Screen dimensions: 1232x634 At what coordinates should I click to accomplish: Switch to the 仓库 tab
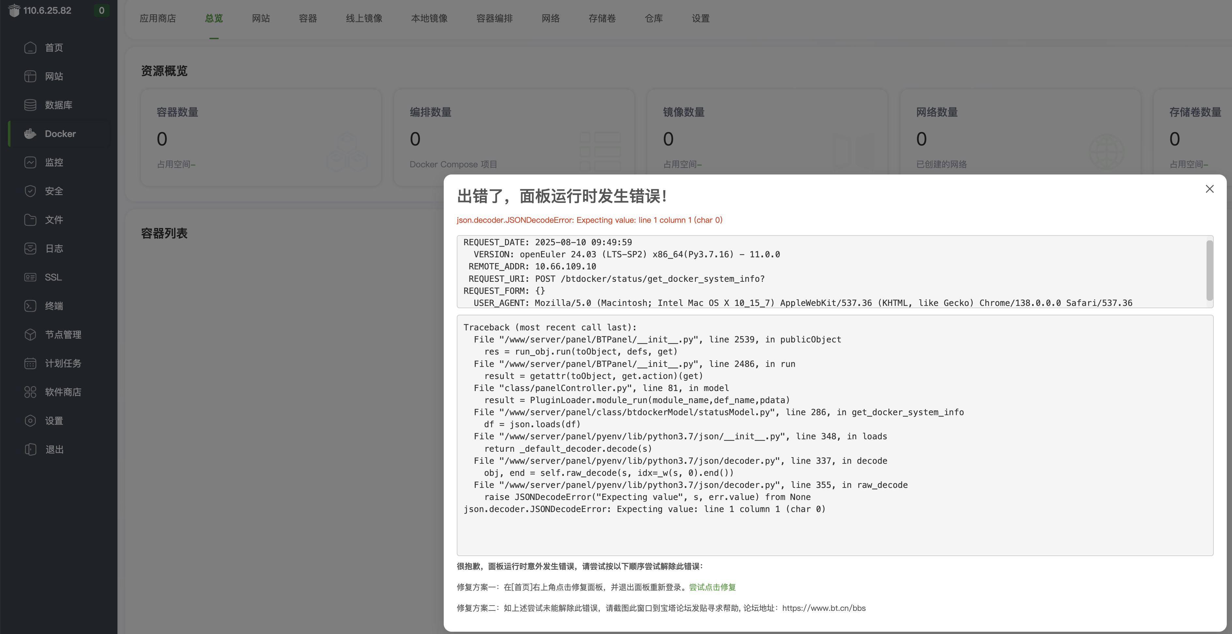654,18
